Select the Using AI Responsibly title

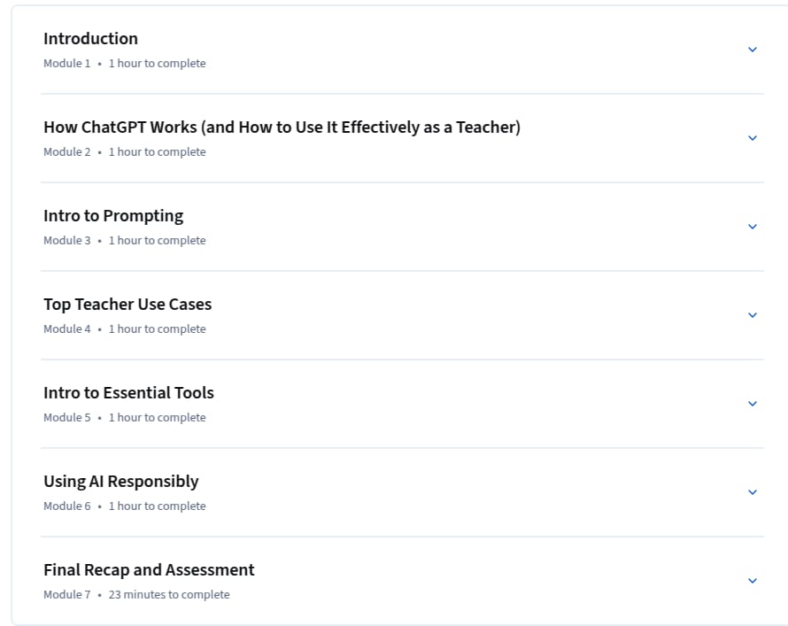point(121,482)
